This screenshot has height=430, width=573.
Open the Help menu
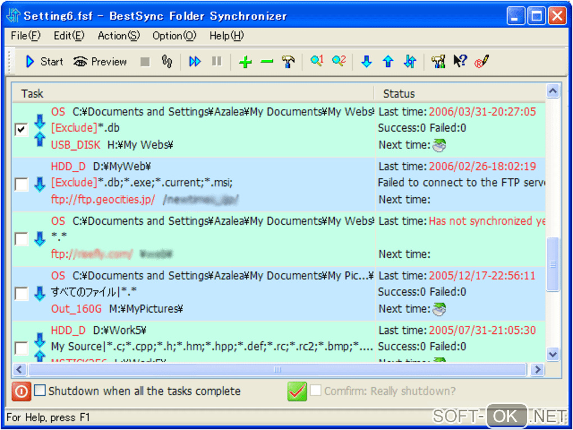click(226, 36)
